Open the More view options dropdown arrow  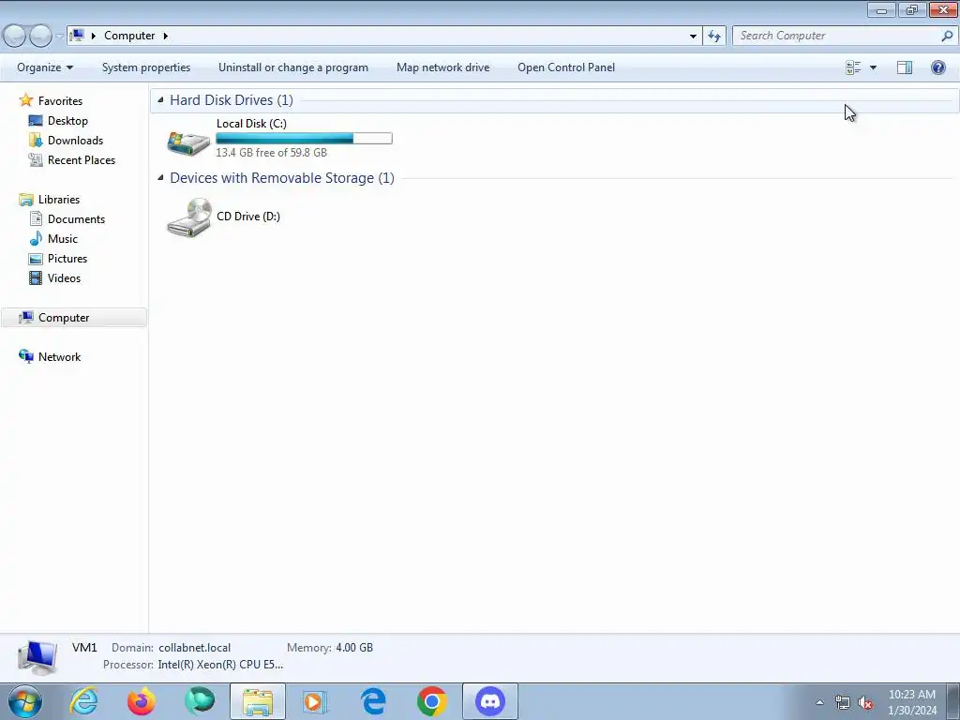[873, 67]
